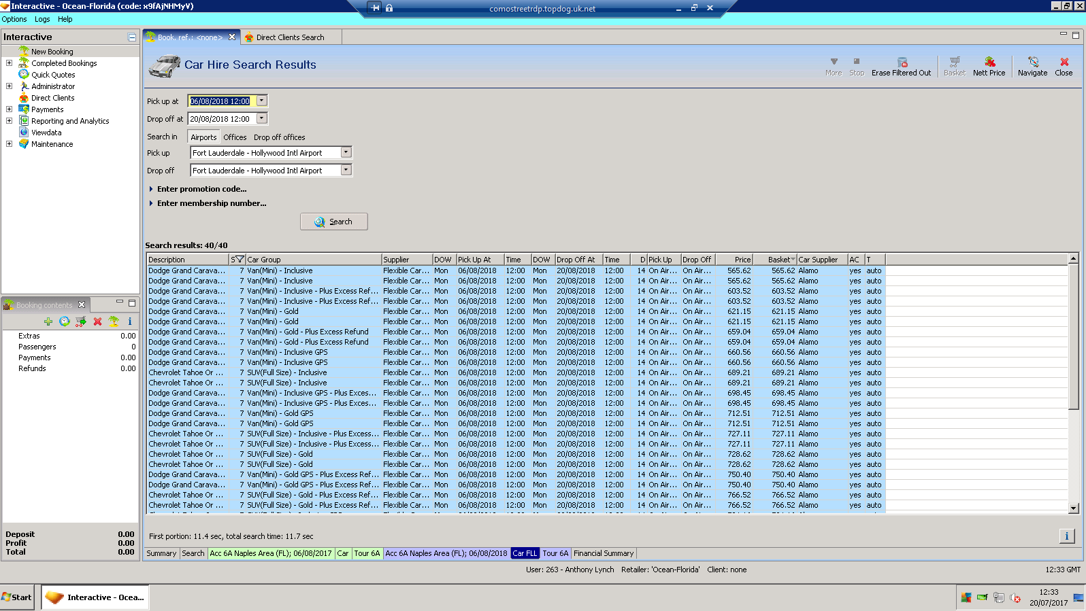Click the filter funnel in S column header
Screen dimensions: 1086x611
click(239, 260)
